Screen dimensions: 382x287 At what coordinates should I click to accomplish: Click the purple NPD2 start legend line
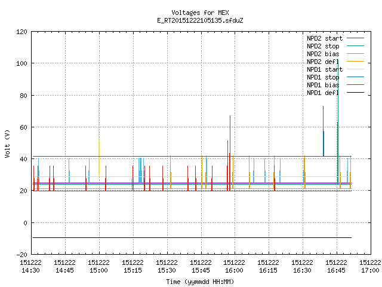point(355,38)
